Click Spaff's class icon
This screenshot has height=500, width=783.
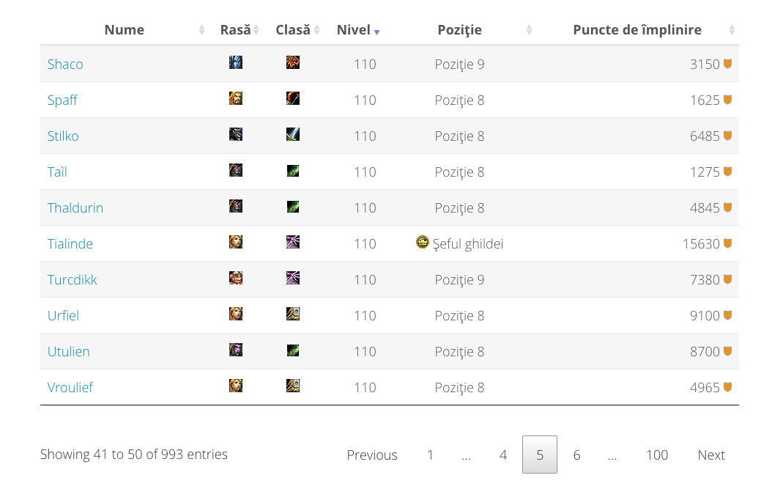[293, 99]
